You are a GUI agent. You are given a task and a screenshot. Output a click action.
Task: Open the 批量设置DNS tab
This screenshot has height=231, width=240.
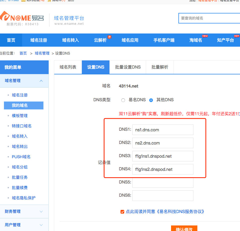(128, 67)
